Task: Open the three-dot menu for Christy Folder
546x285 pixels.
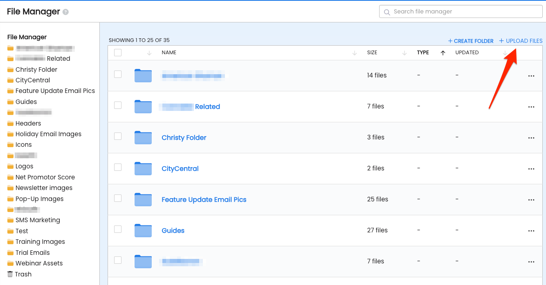Action: [531, 138]
